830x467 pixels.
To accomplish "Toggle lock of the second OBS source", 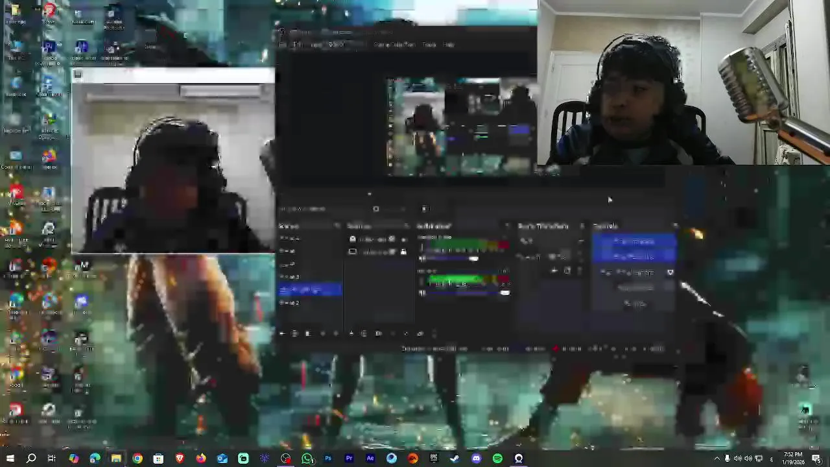I will (x=403, y=252).
